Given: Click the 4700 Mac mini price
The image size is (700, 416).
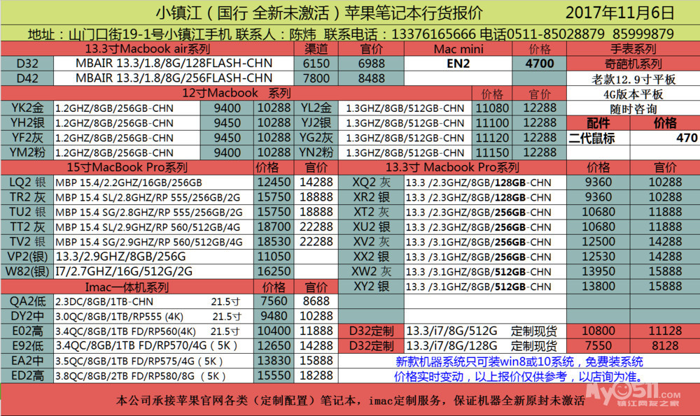Looking at the screenshot, I should click(539, 64).
